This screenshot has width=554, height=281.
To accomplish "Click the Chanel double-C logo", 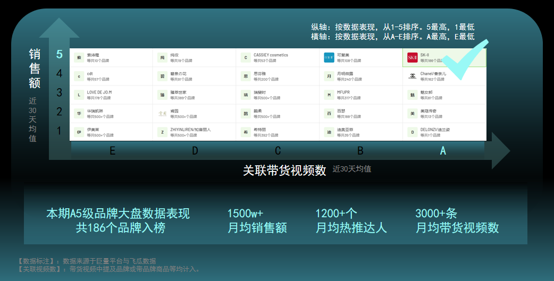I will (413, 76).
